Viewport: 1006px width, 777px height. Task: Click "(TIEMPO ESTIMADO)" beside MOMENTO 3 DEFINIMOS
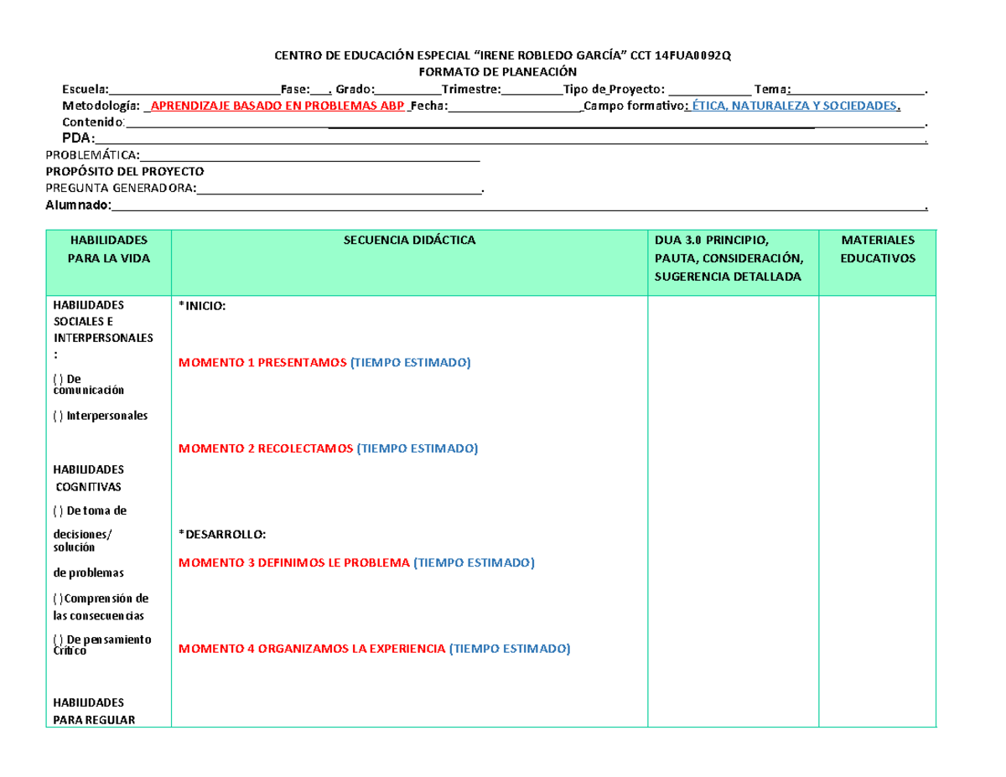pyautogui.click(x=474, y=562)
